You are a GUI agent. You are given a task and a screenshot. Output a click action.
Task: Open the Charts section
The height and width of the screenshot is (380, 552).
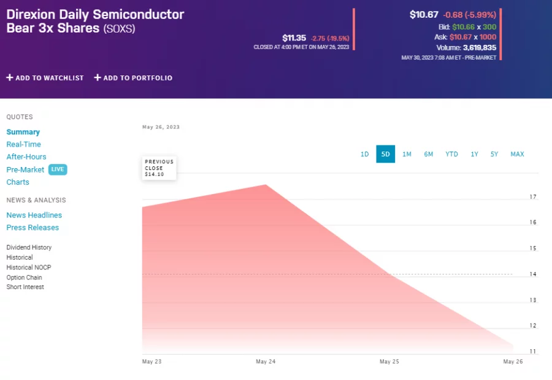pos(18,182)
